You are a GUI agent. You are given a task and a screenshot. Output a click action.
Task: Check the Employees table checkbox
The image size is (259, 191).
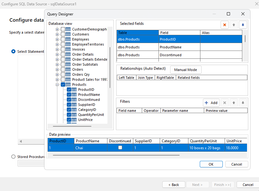click(63, 39)
